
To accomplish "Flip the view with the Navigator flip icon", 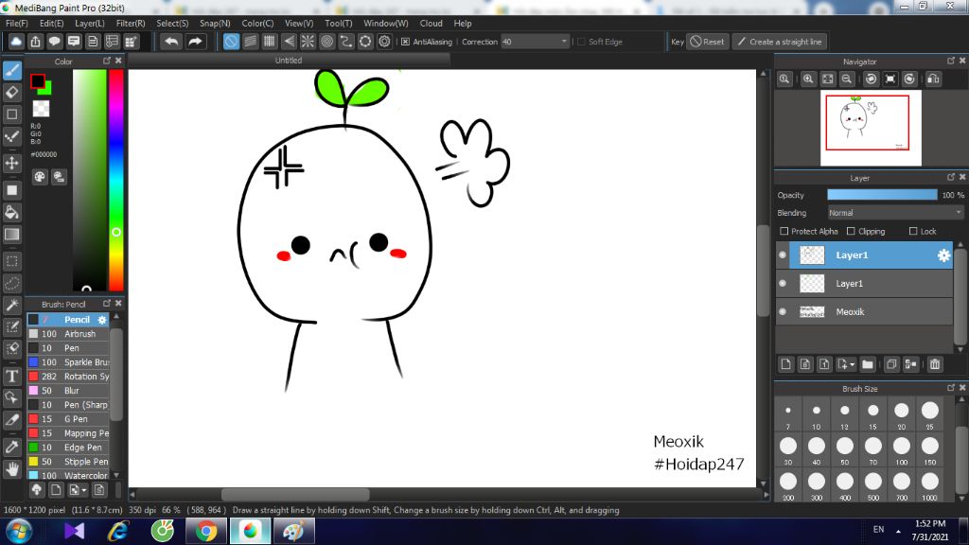I will point(933,79).
